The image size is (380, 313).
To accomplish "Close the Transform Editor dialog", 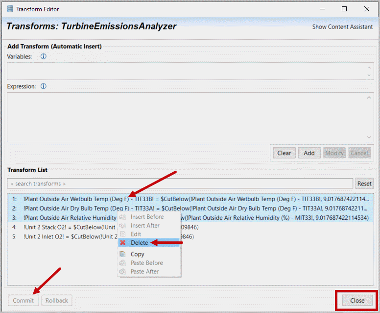I will pyautogui.click(x=357, y=300).
